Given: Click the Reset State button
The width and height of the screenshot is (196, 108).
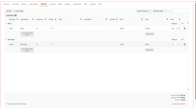Looking at the screenshot, I should 158,11.
